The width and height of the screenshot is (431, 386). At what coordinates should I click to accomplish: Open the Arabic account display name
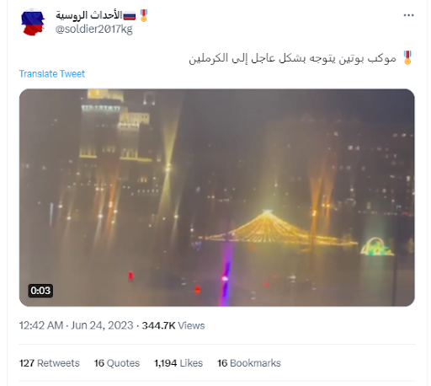click(x=88, y=15)
